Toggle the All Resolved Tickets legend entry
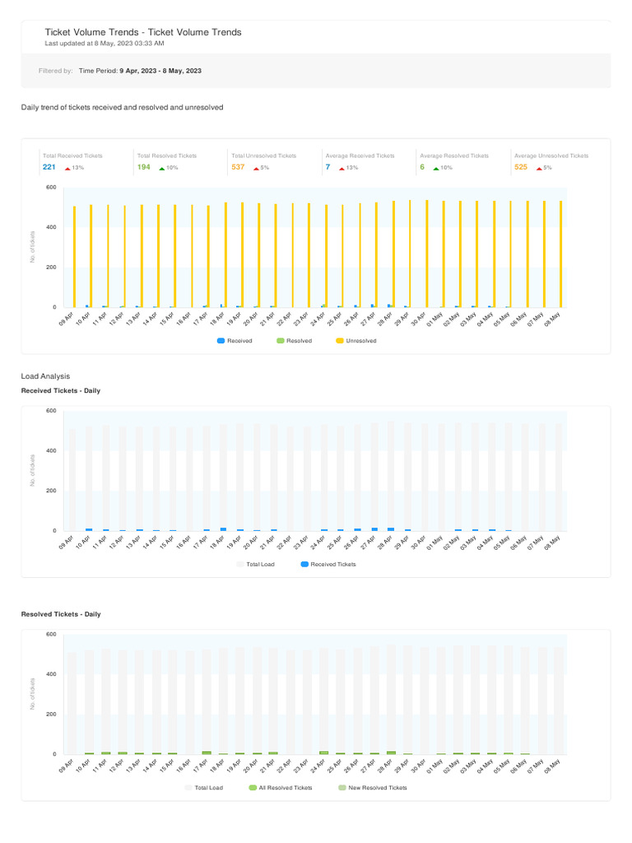The image size is (632, 843). pyautogui.click(x=281, y=788)
